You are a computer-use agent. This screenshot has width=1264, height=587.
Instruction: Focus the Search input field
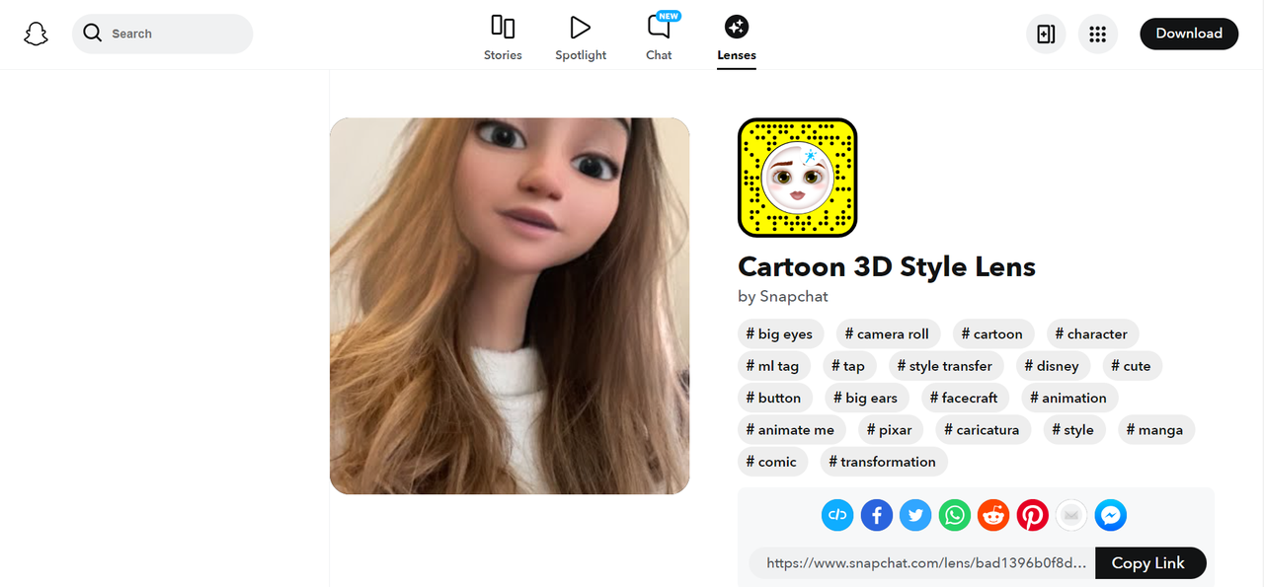click(162, 34)
